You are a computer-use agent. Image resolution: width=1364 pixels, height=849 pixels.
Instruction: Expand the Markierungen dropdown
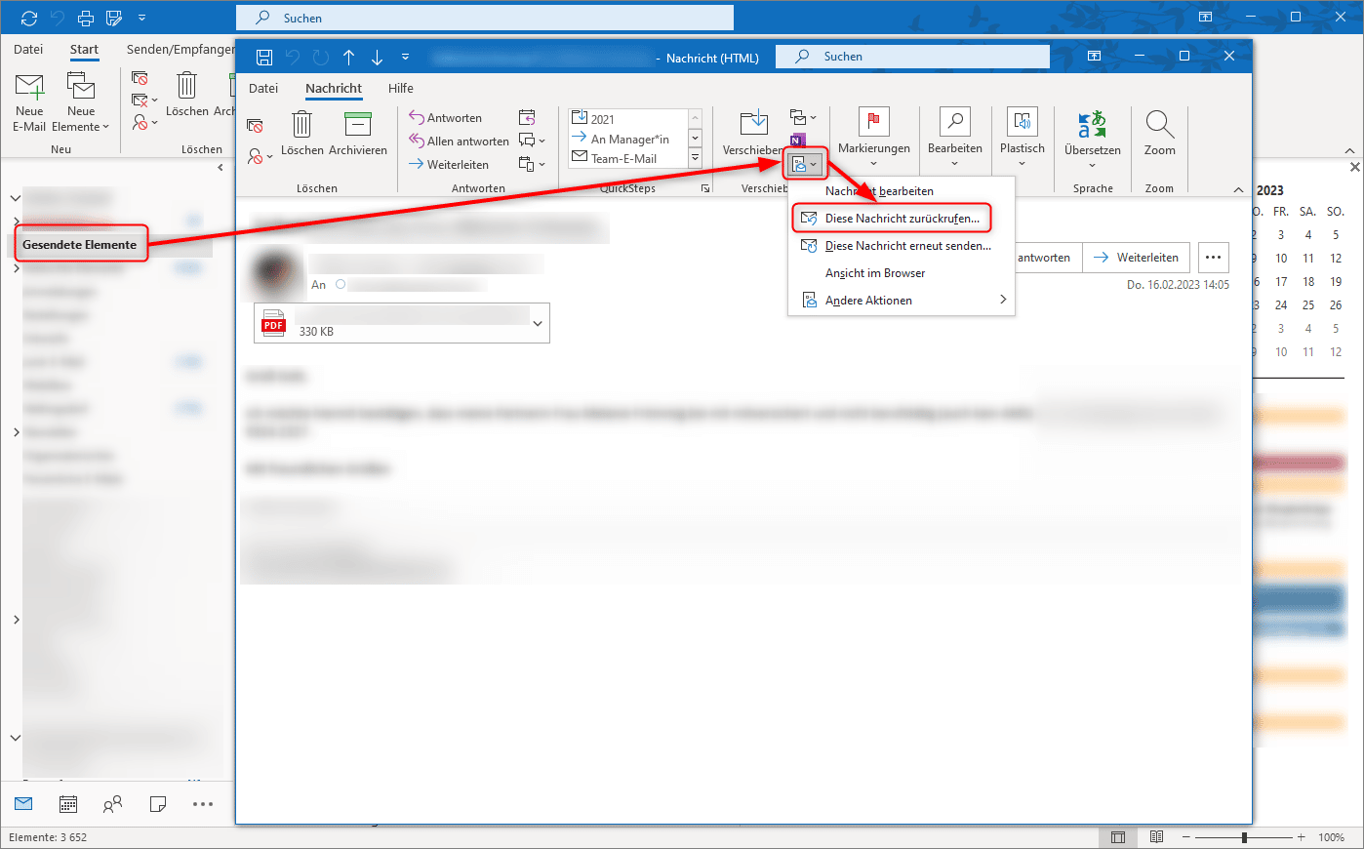coord(874,164)
